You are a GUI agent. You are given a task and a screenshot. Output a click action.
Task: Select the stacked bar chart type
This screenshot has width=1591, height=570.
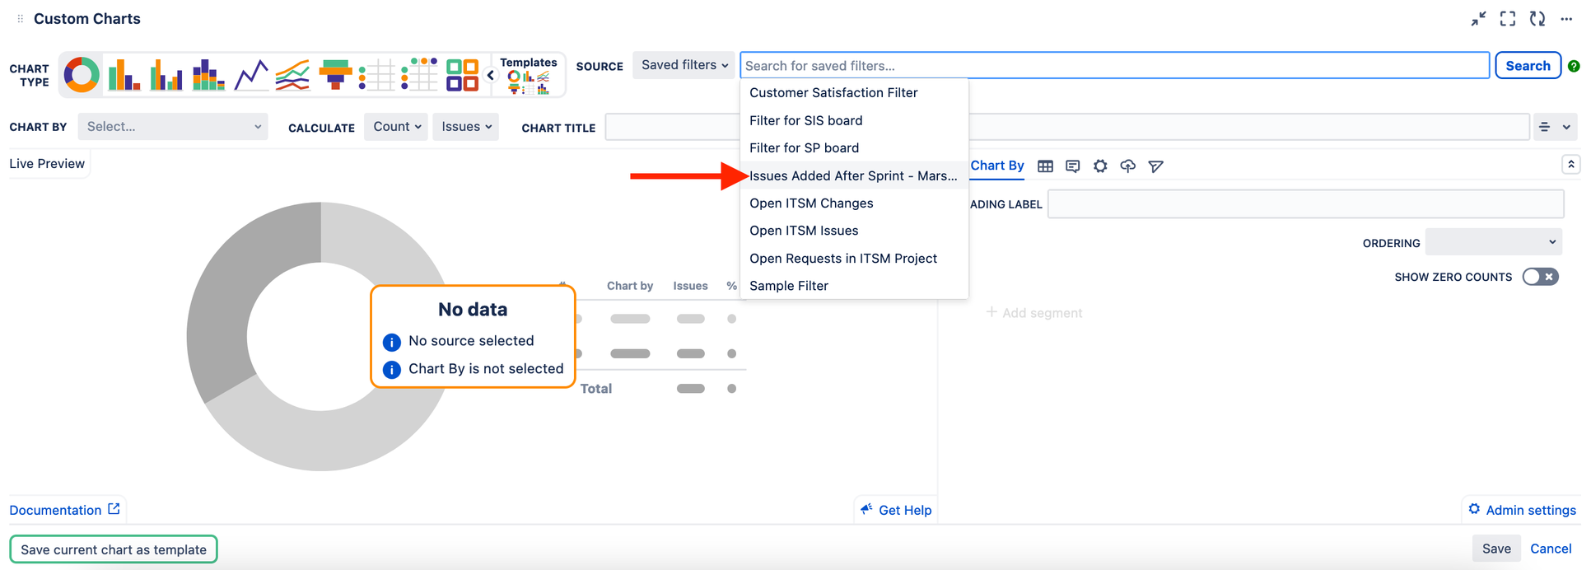click(208, 75)
